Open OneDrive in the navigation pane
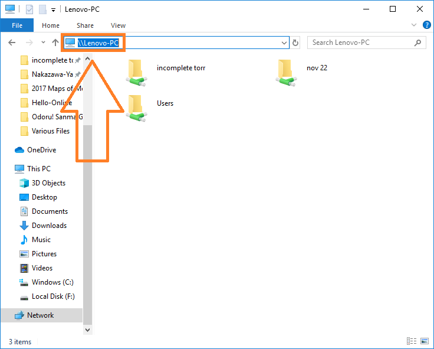The width and height of the screenshot is (434, 349). click(41, 150)
